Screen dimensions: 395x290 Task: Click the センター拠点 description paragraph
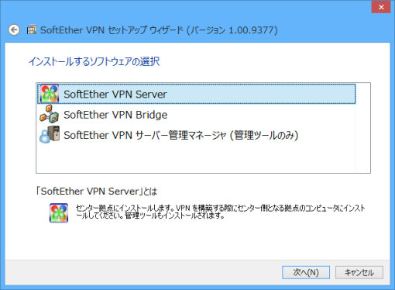(221, 212)
